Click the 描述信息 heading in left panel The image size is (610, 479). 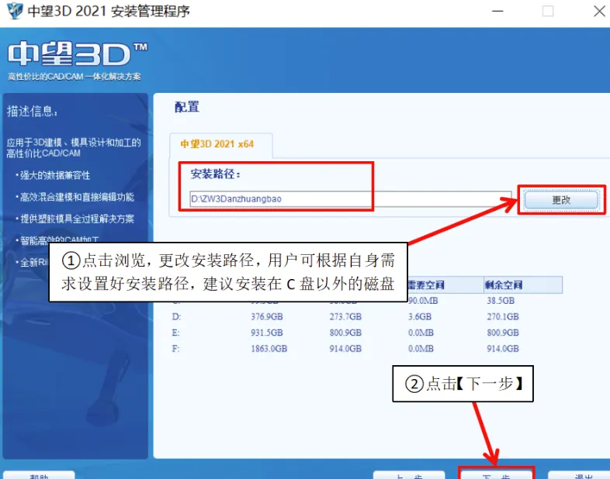[33, 112]
